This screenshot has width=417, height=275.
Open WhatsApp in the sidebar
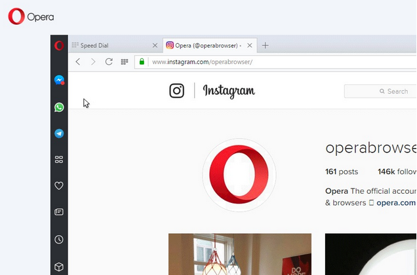coord(59,107)
